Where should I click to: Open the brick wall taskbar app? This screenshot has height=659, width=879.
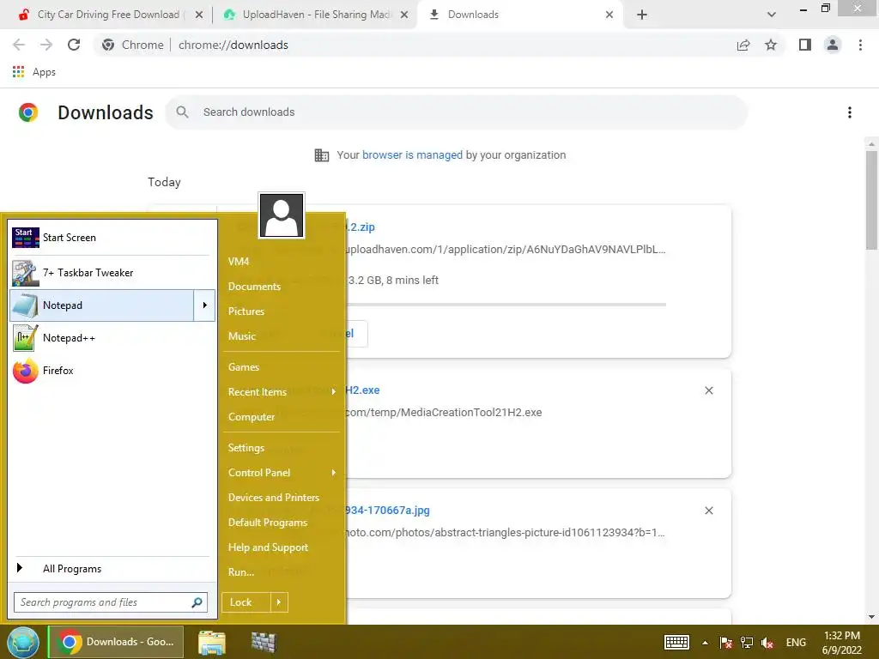[x=264, y=642]
